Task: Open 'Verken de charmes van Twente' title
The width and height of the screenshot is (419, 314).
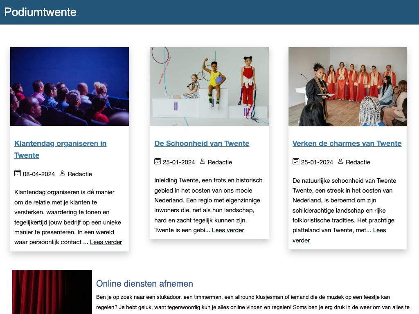Action: (x=347, y=144)
